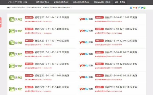
Task: Open the red 分享 side tab
Action: (1, 22)
